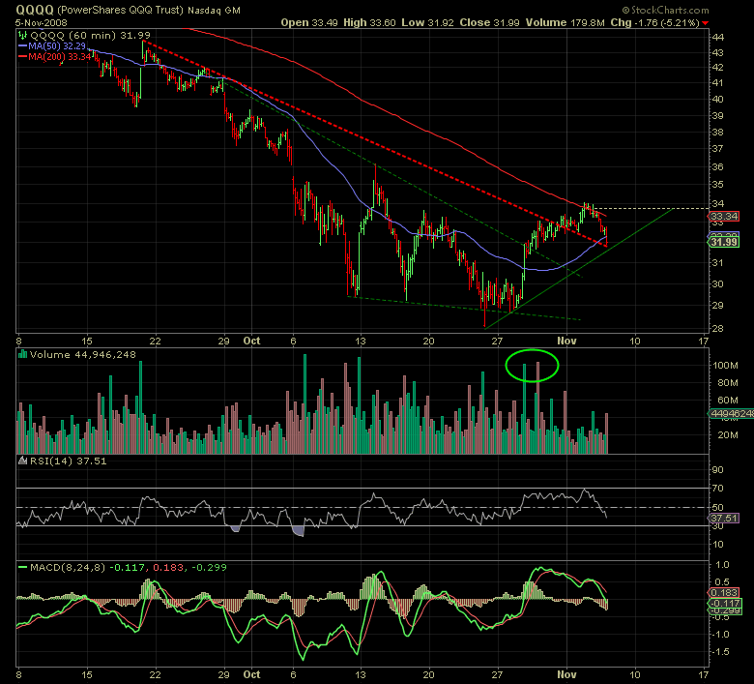
Task: Click the 37.51 RSI axis tag
Action: 724,518
